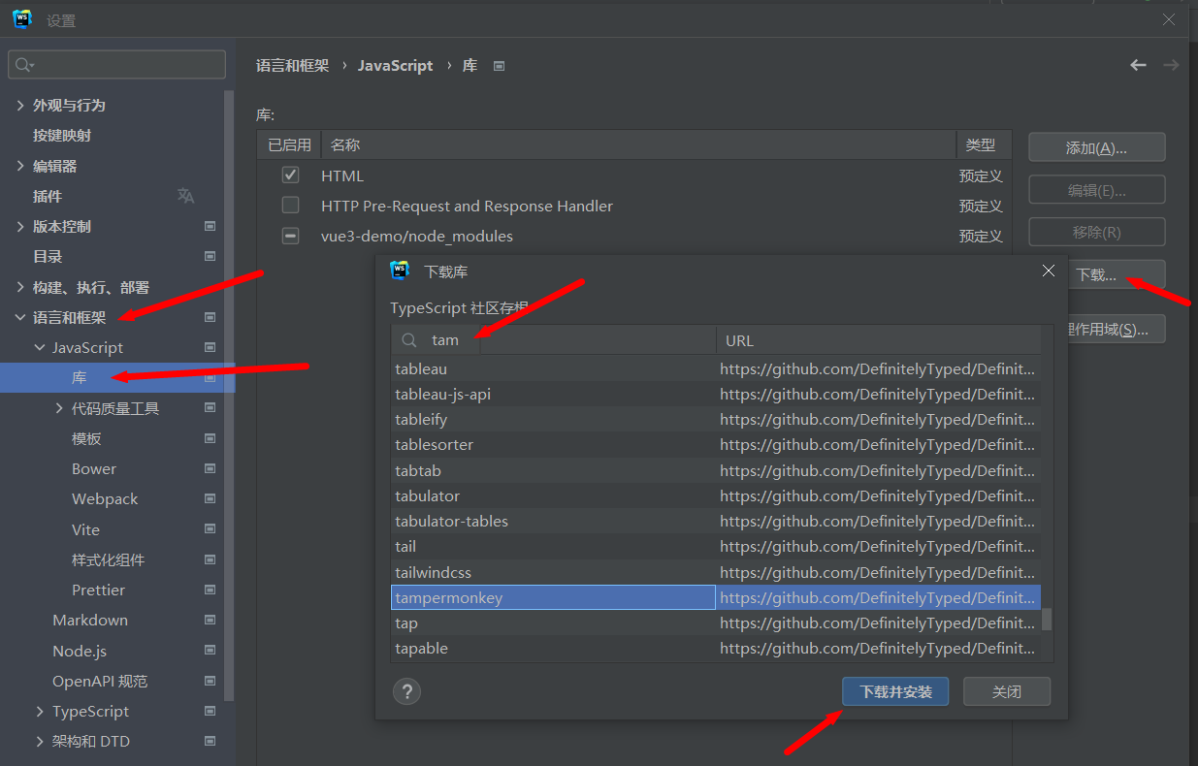Screen dimensions: 1198x766
Task: Enable HTTP Pre-Request and Response Handler checkbox
Action: point(290,206)
